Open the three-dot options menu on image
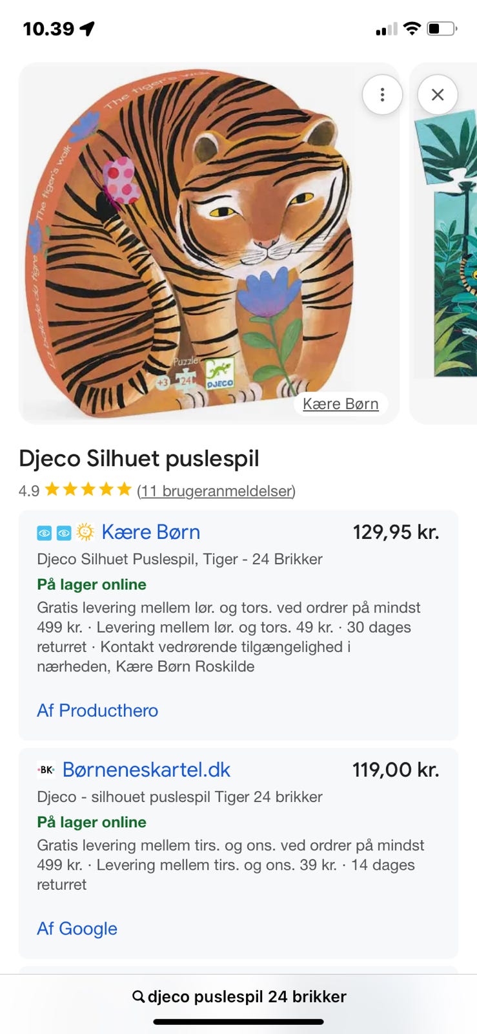Viewport: 477px width, 1034px height. [382, 95]
